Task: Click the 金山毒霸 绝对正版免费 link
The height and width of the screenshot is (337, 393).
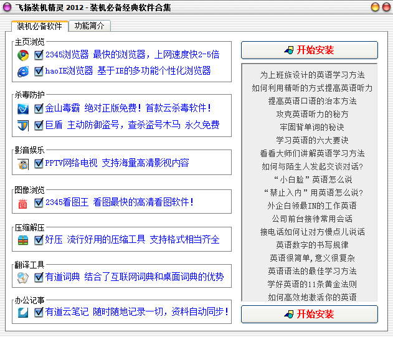Action: (128, 108)
